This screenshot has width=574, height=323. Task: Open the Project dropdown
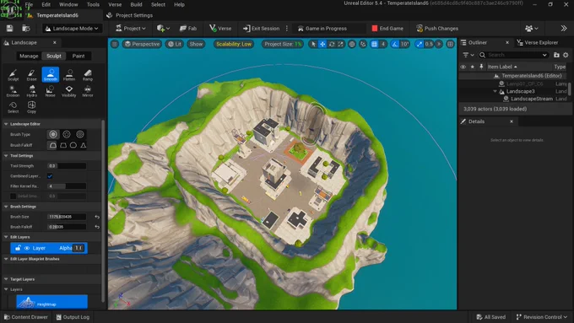(131, 28)
